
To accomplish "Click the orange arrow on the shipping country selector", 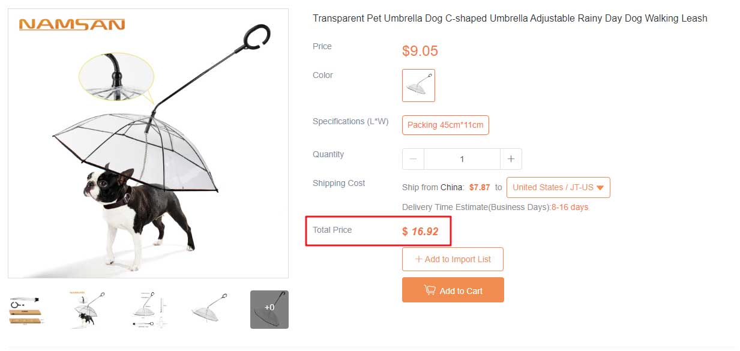I will [x=600, y=188].
